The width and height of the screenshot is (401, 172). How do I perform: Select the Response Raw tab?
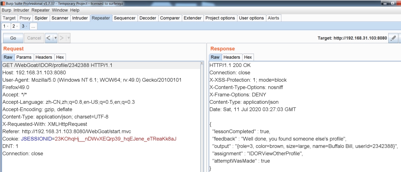pos(215,57)
